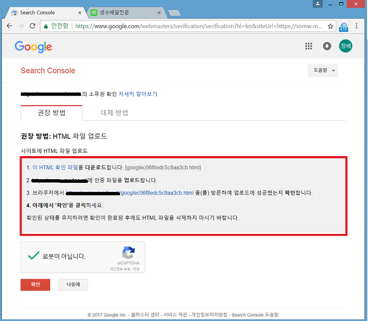Click the red 확인 button
The height and width of the screenshot is (321, 368).
[35, 285]
